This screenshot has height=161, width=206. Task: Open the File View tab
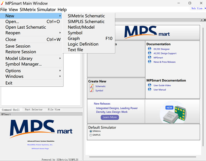click(x=54, y=109)
